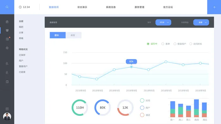The height and width of the screenshot is (124, 221).
Task: Open 分享 in the side list
Action: (21, 32)
